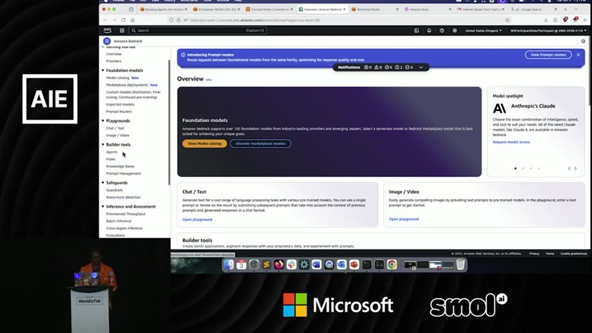
Task: Open the AWS help question-mark menu
Action: [442, 31]
